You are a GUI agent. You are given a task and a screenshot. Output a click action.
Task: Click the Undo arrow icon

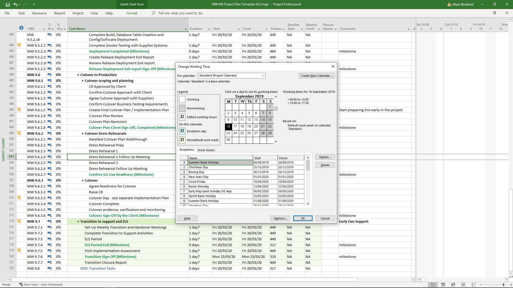tap(15, 5)
